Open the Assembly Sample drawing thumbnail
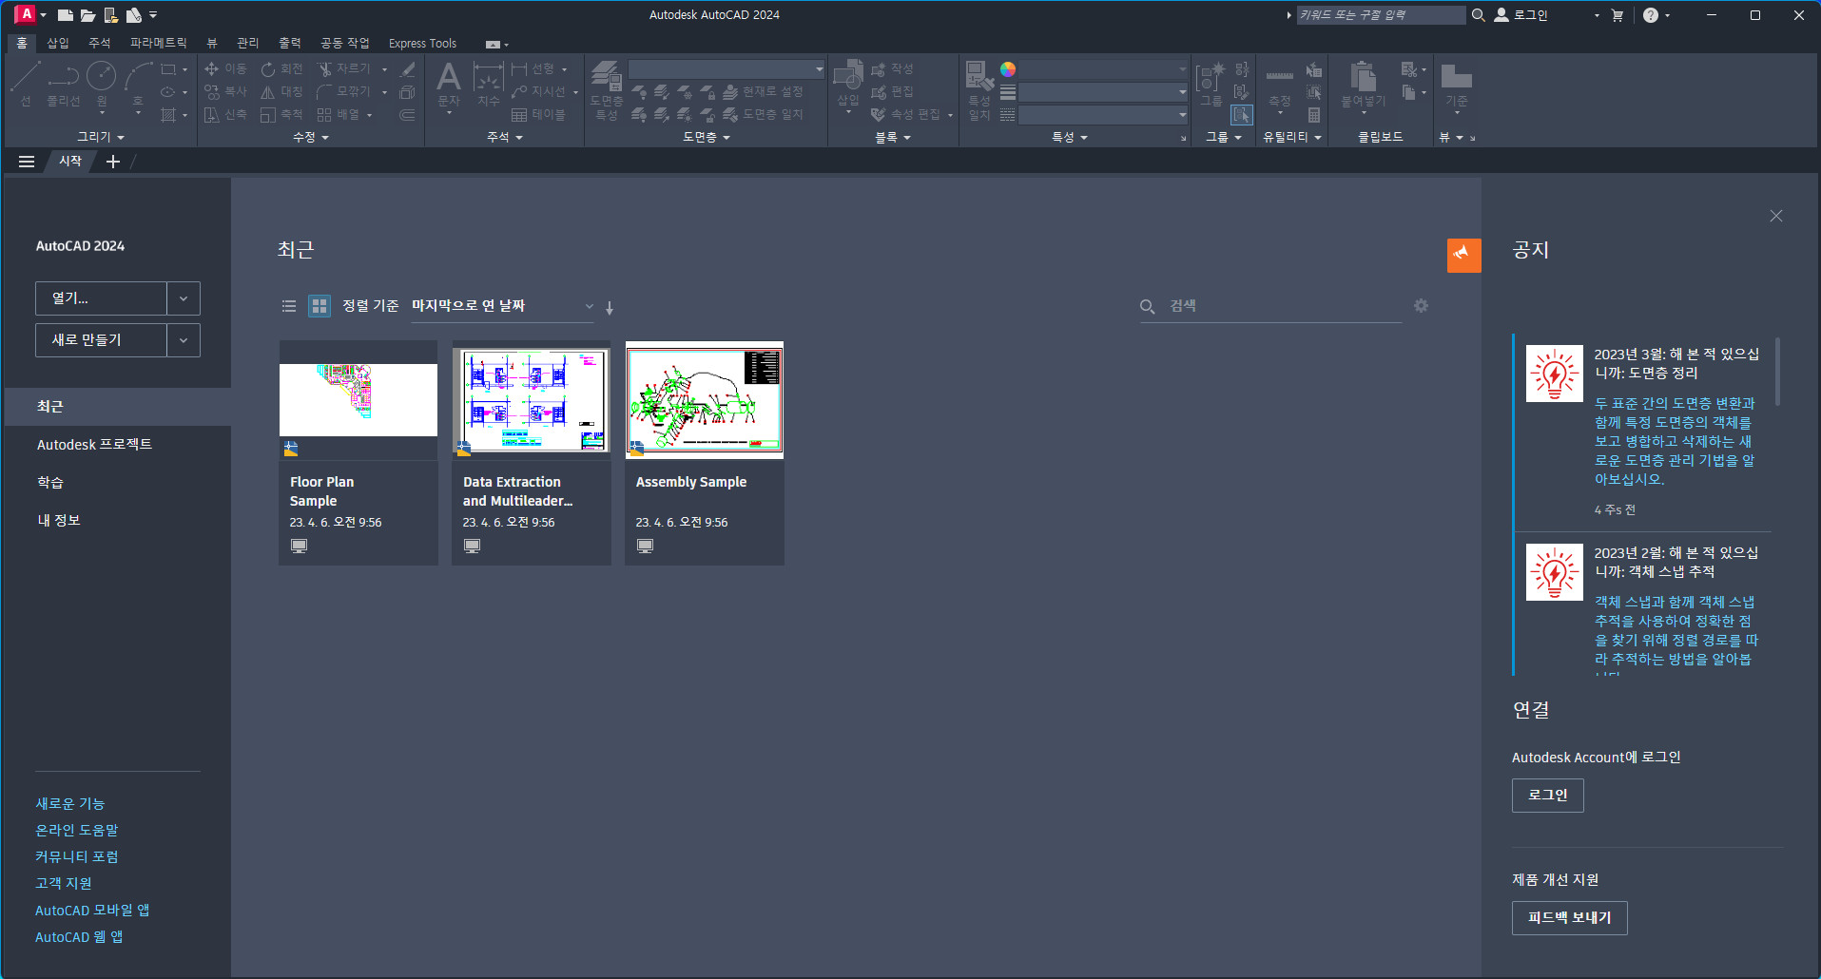Screen dimensions: 1821x979 (x=705, y=399)
